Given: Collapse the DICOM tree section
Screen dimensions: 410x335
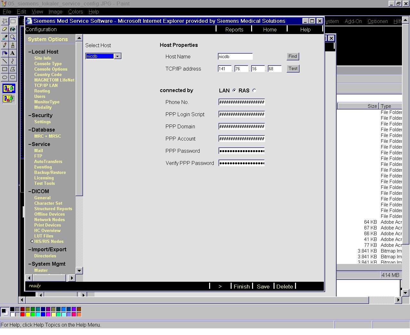Looking at the screenshot, I should click(30, 192).
